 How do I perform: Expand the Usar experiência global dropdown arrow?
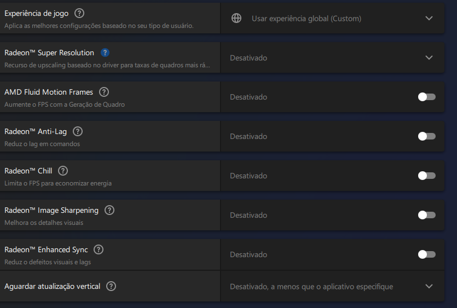(x=429, y=18)
